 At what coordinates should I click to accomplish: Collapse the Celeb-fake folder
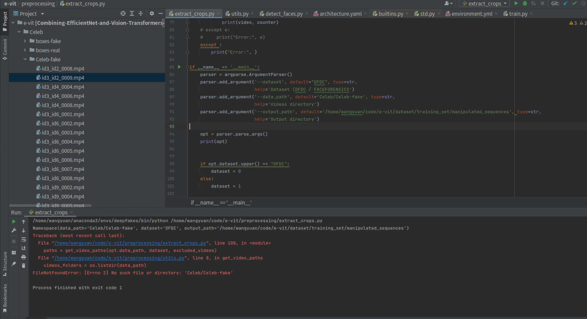tap(25, 59)
